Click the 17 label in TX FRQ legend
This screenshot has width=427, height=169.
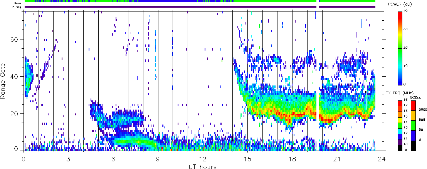pyautogui.click(x=405, y=105)
